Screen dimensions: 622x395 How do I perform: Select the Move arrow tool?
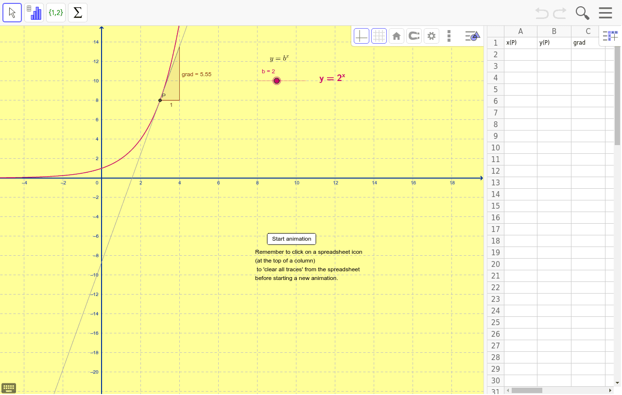[x=12, y=13]
